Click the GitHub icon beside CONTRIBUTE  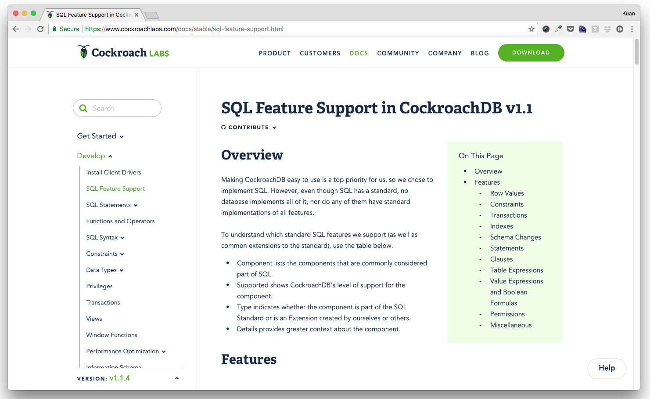pyautogui.click(x=223, y=127)
